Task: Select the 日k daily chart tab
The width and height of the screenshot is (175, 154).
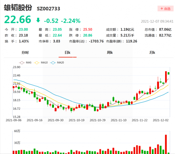Action: click(x=68, y=52)
